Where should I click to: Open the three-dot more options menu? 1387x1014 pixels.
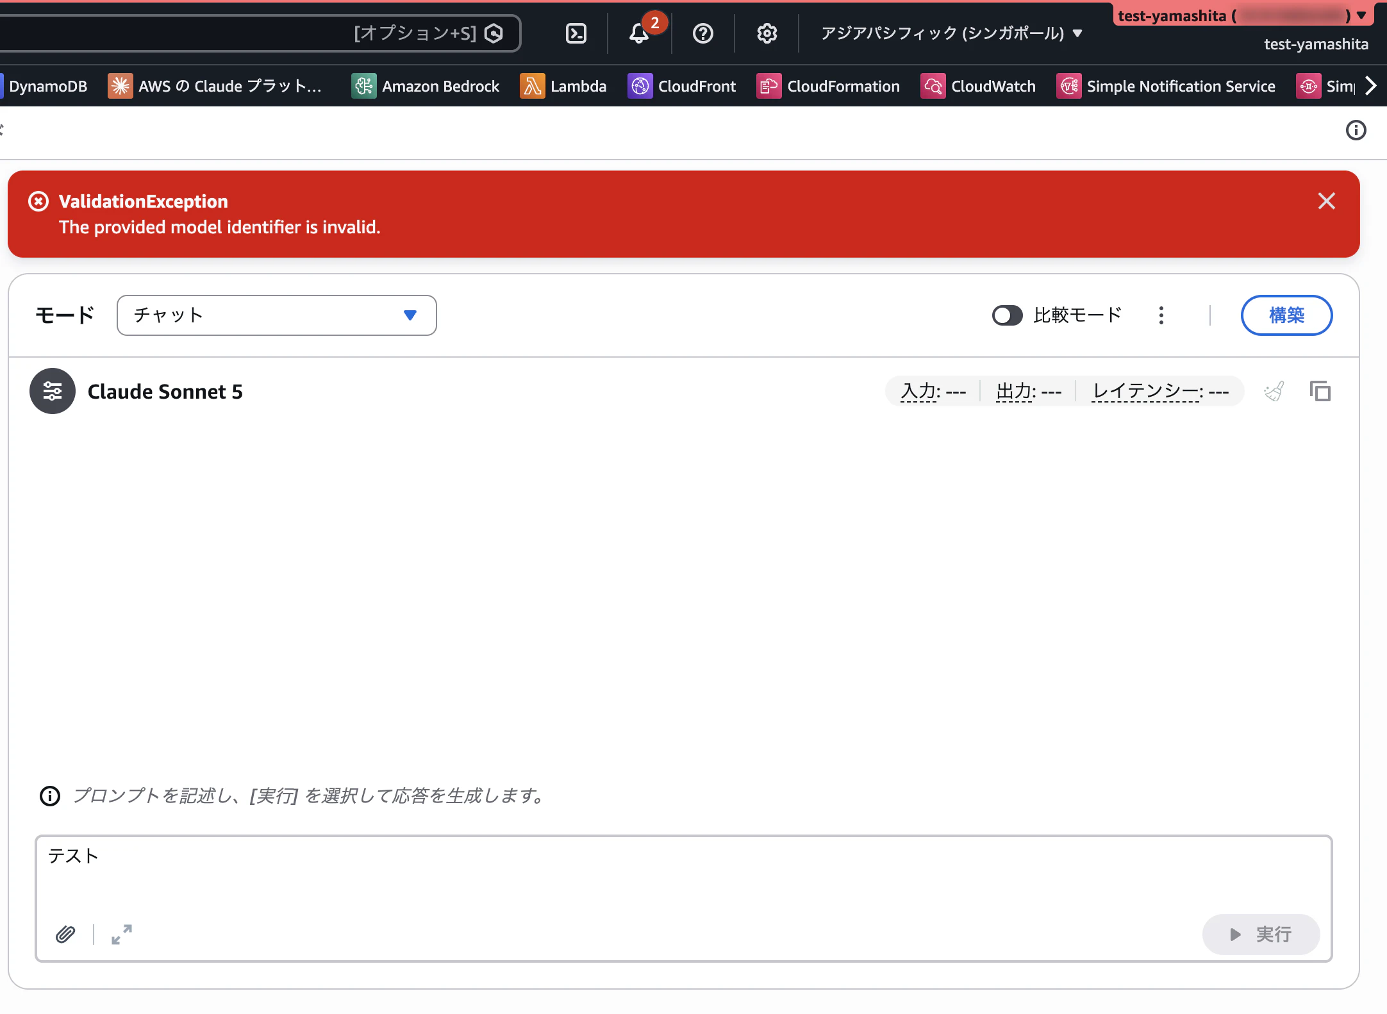(x=1161, y=315)
